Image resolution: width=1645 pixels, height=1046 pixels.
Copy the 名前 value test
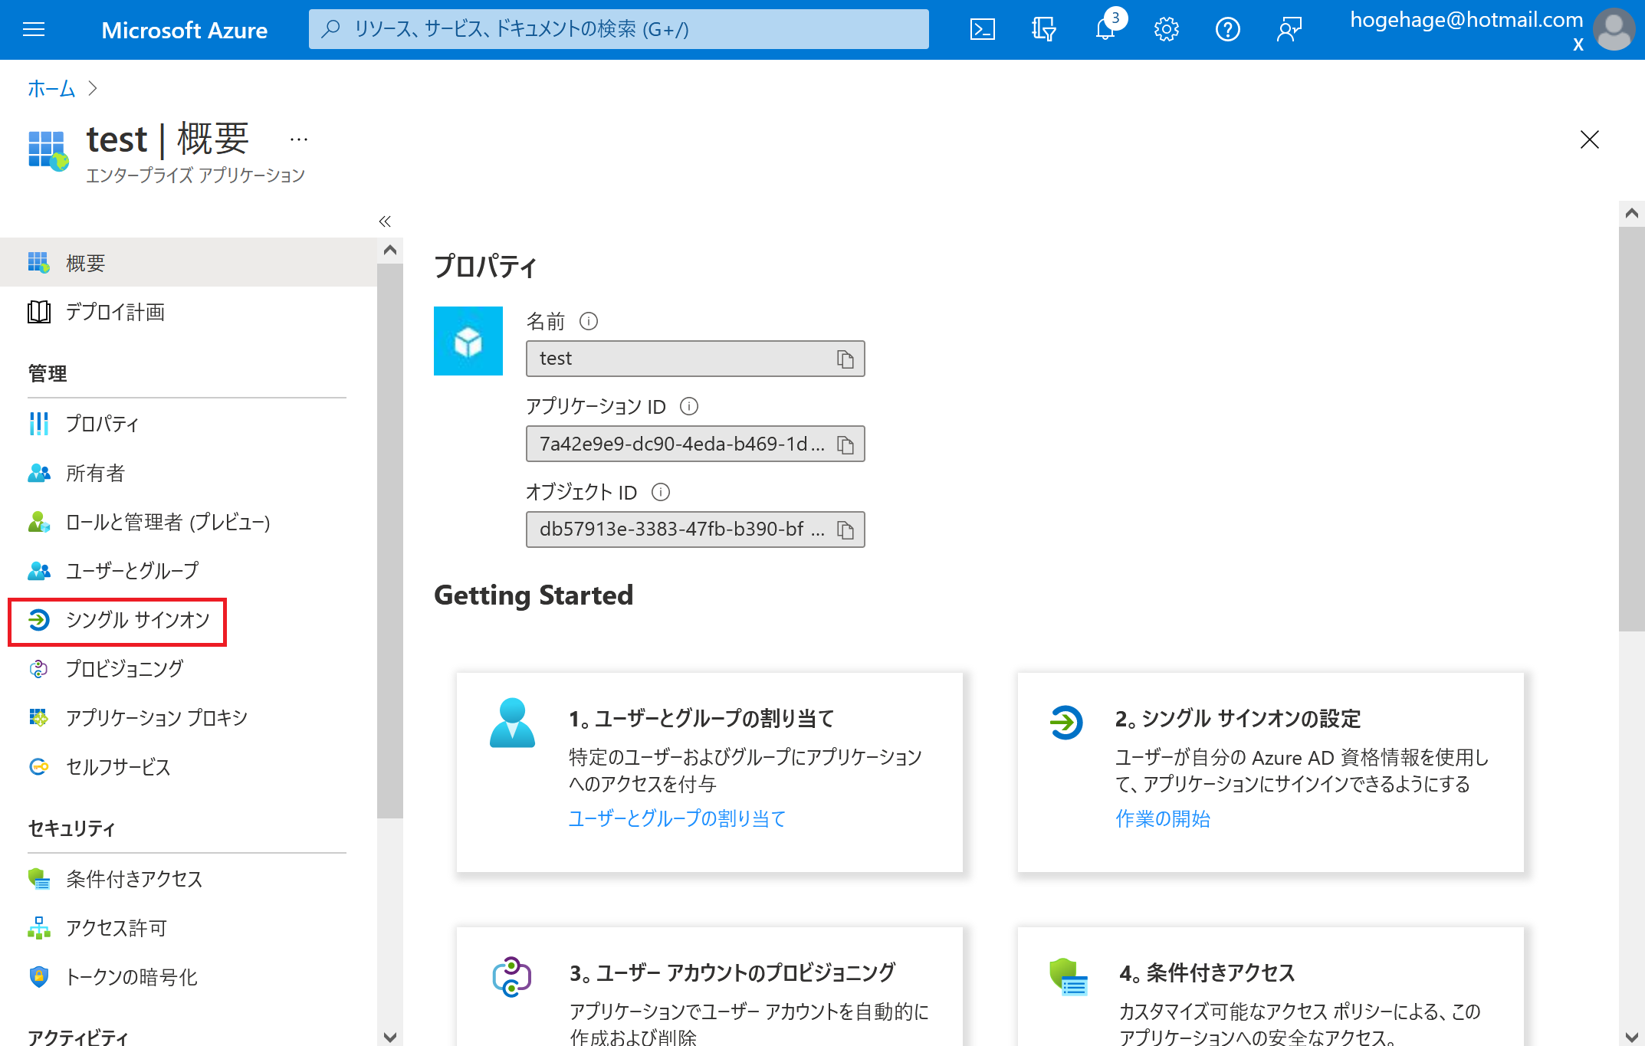[845, 359]
